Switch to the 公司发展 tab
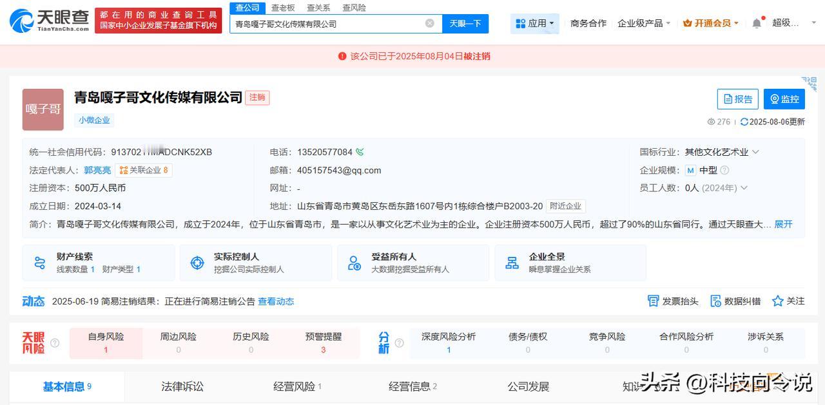The height and width of the screenshot is (405, 825). (529, 386)
